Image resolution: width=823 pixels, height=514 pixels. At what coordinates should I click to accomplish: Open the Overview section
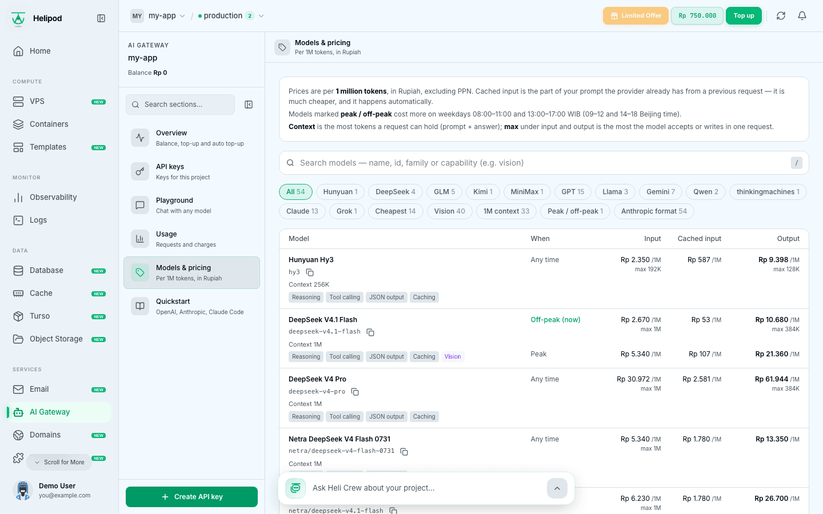coord(191,138)
